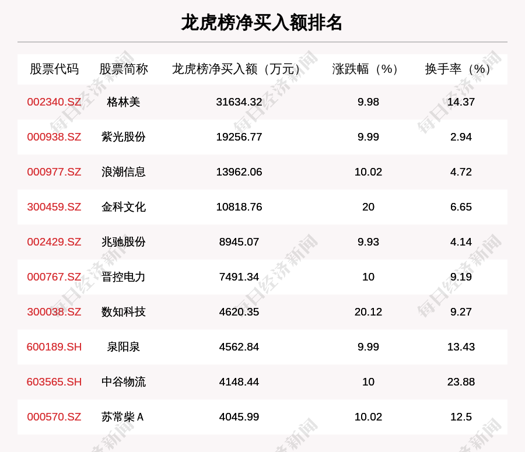This screenshot has height=452, width=525.
Task: Click net buy value 4148.44
Action: pyautogui.click(x=239, y=381)
